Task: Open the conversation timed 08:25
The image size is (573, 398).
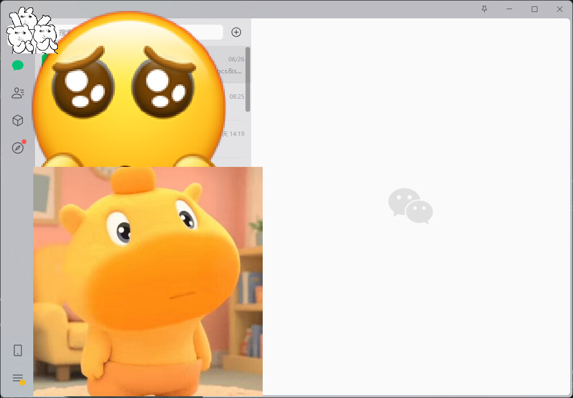Action: (x=143, y=102)
